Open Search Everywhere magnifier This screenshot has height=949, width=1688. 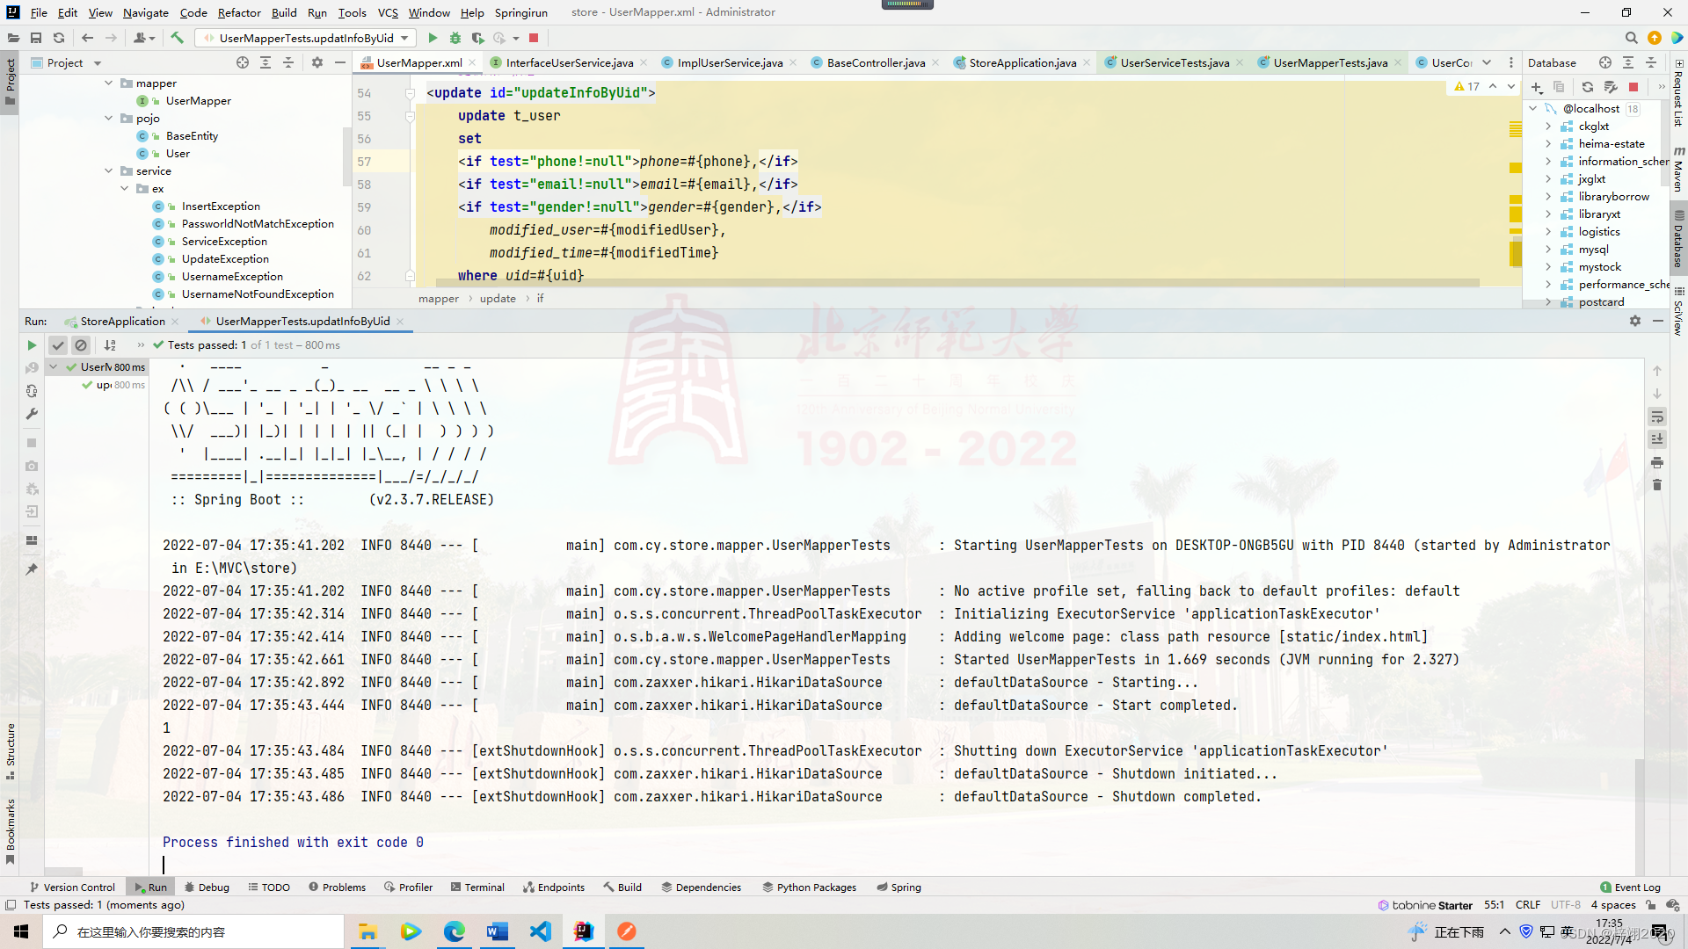[1632, 38]
